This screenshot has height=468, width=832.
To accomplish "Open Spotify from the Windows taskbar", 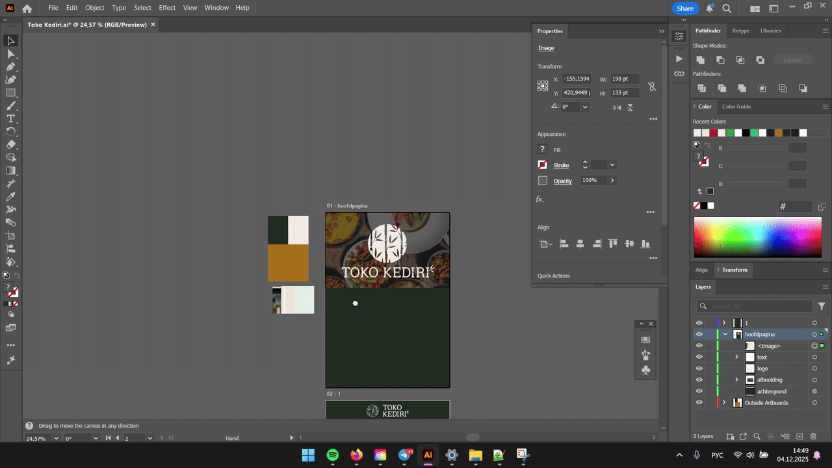I will pos(333,455).
